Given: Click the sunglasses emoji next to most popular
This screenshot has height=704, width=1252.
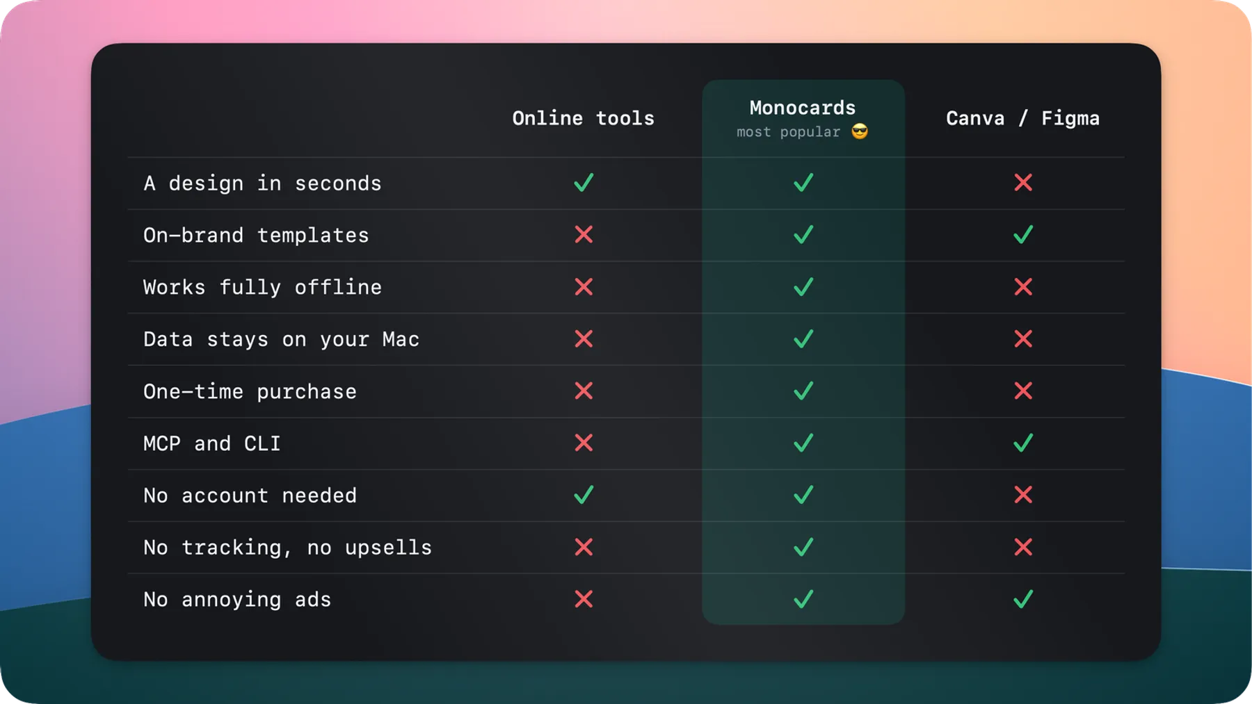Looking at the screenshot, I should pyautogui.click(x=860, y=132).
